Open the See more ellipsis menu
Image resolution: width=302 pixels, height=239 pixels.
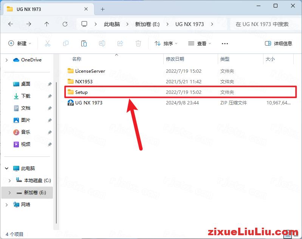(225, 44)
